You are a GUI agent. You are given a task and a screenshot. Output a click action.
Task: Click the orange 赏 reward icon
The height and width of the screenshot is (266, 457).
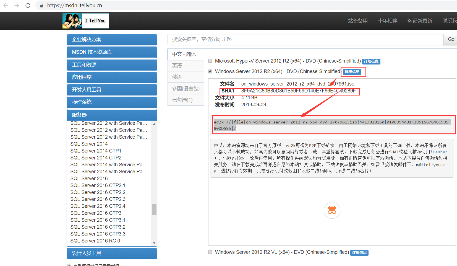(332, 210)
